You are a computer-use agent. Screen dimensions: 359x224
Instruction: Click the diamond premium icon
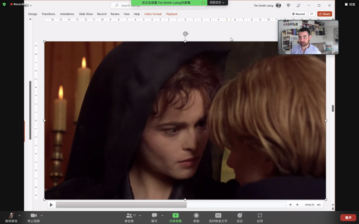(288, 5)
